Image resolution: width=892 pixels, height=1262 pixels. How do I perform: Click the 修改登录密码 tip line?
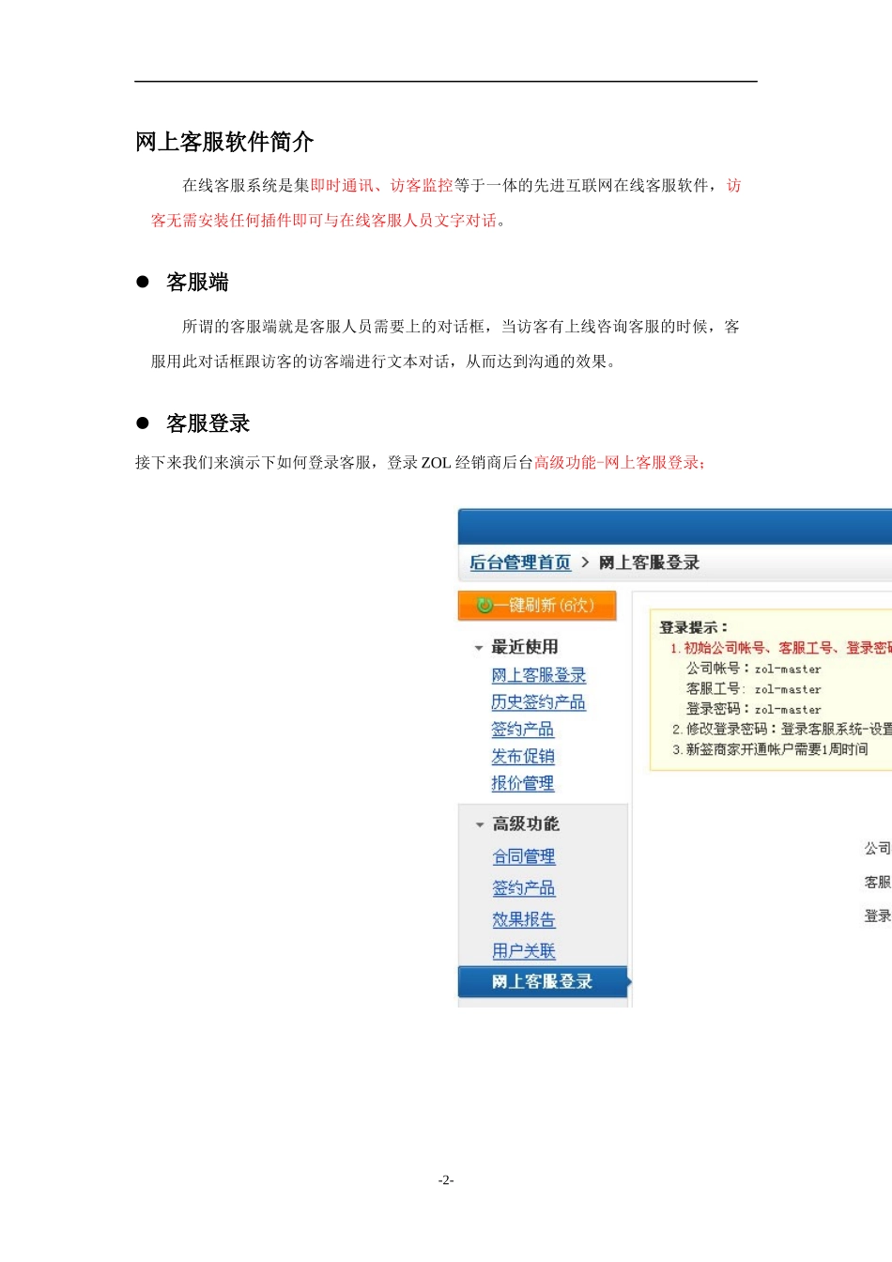[x=781, y=729]
